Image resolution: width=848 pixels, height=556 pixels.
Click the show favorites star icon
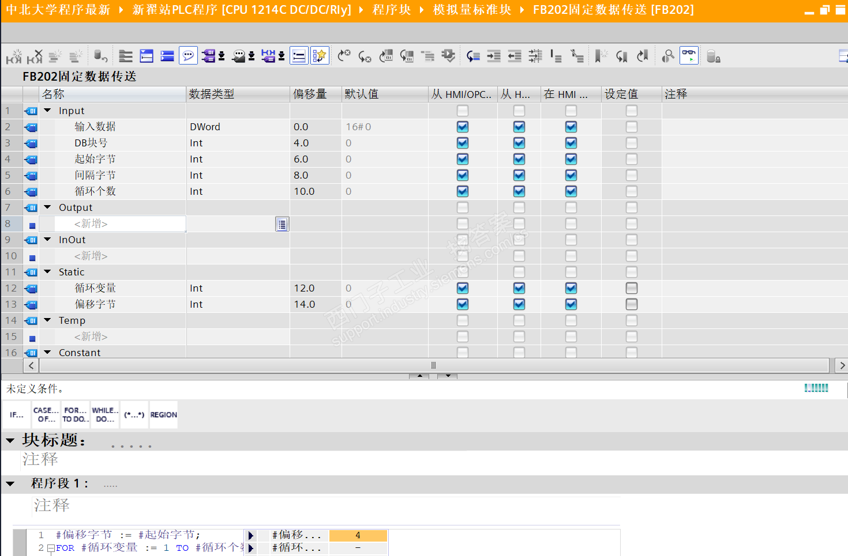coord(320,56)
